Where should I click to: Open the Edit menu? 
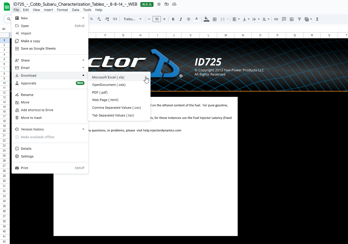(x=26, y=10)
